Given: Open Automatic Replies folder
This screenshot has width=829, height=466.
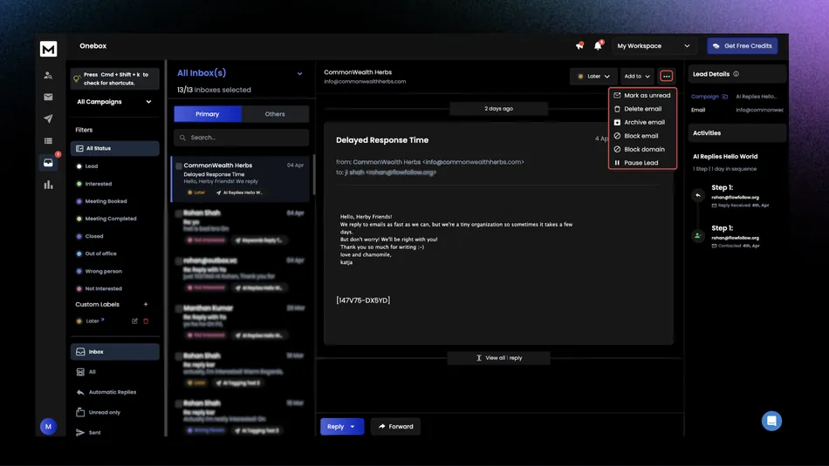Looking at the screenshot, I should coord(106,392).
